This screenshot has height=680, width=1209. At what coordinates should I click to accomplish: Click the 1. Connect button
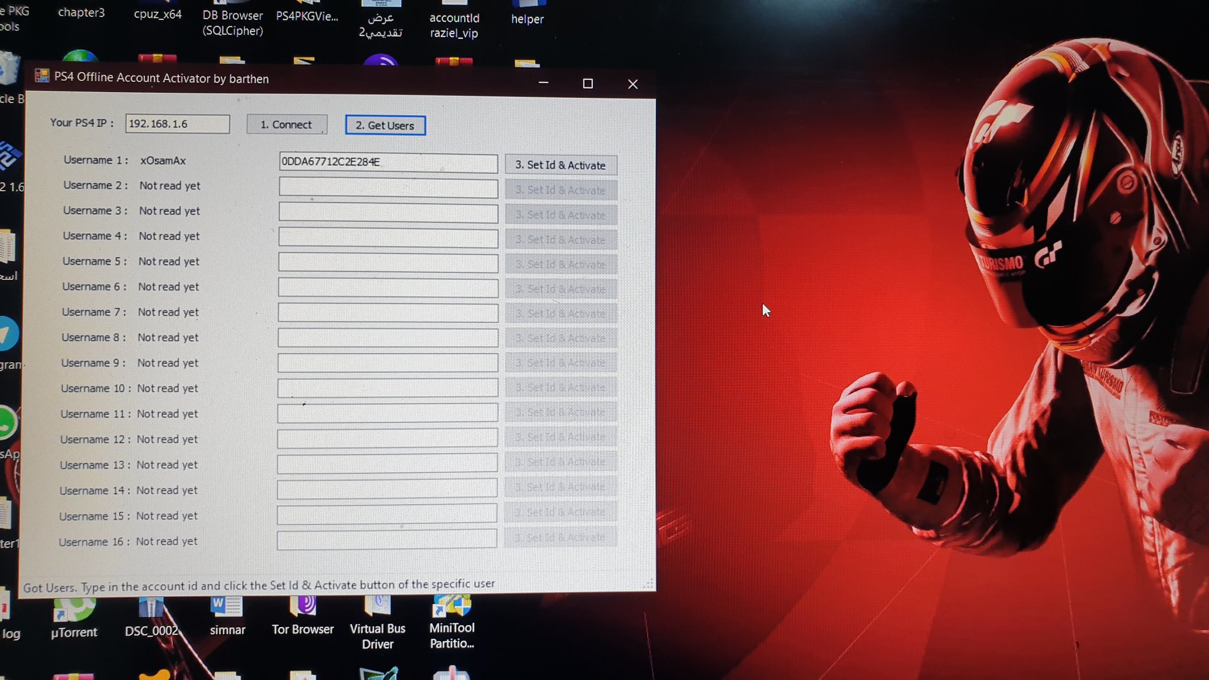(287, 125)
